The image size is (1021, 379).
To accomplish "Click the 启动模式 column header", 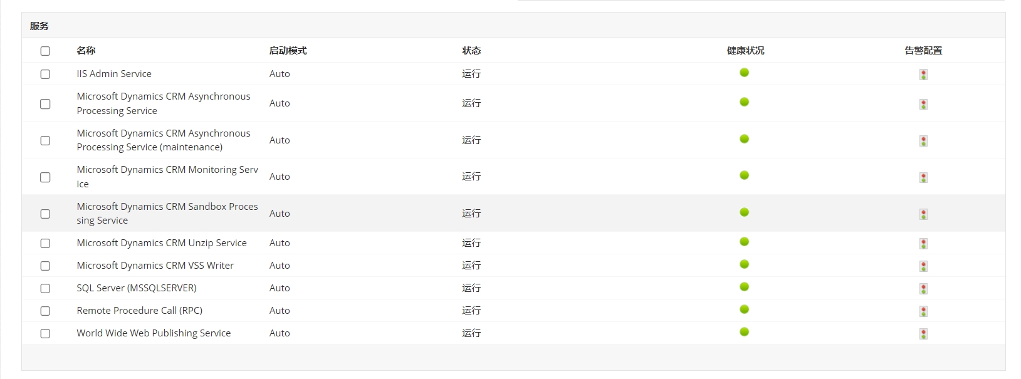I will [x=288, y=51].
